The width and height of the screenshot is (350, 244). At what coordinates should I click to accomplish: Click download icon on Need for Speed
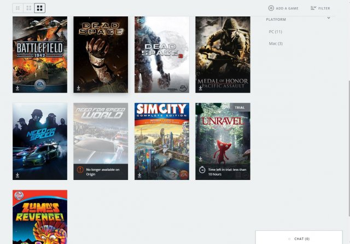pos(17,175)
